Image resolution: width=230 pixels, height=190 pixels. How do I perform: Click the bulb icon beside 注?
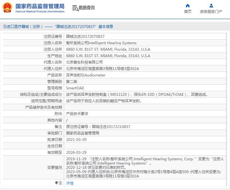pyautogui.click(x=56, y=183)
